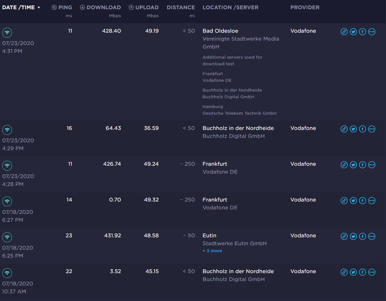The height and width of the screenshot is (301, 386).
Task: Copy link icon for Bad Oldesloe result
Action: 344,32
